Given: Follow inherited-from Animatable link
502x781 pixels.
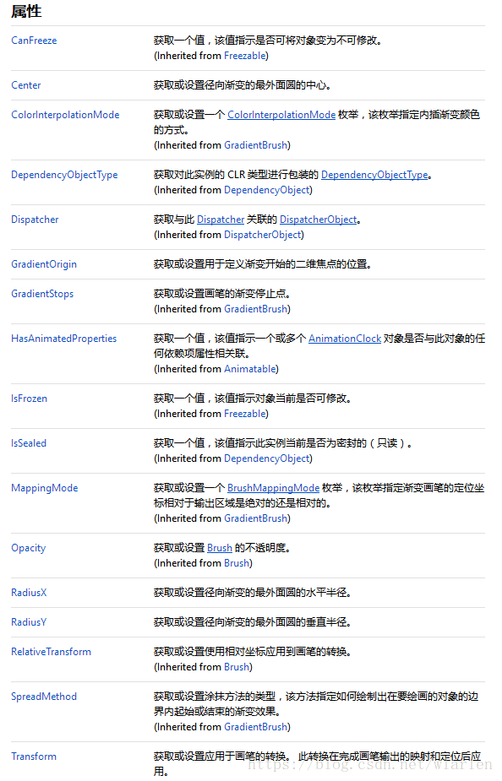Looking at the screenshot, I should pos(250,369).
